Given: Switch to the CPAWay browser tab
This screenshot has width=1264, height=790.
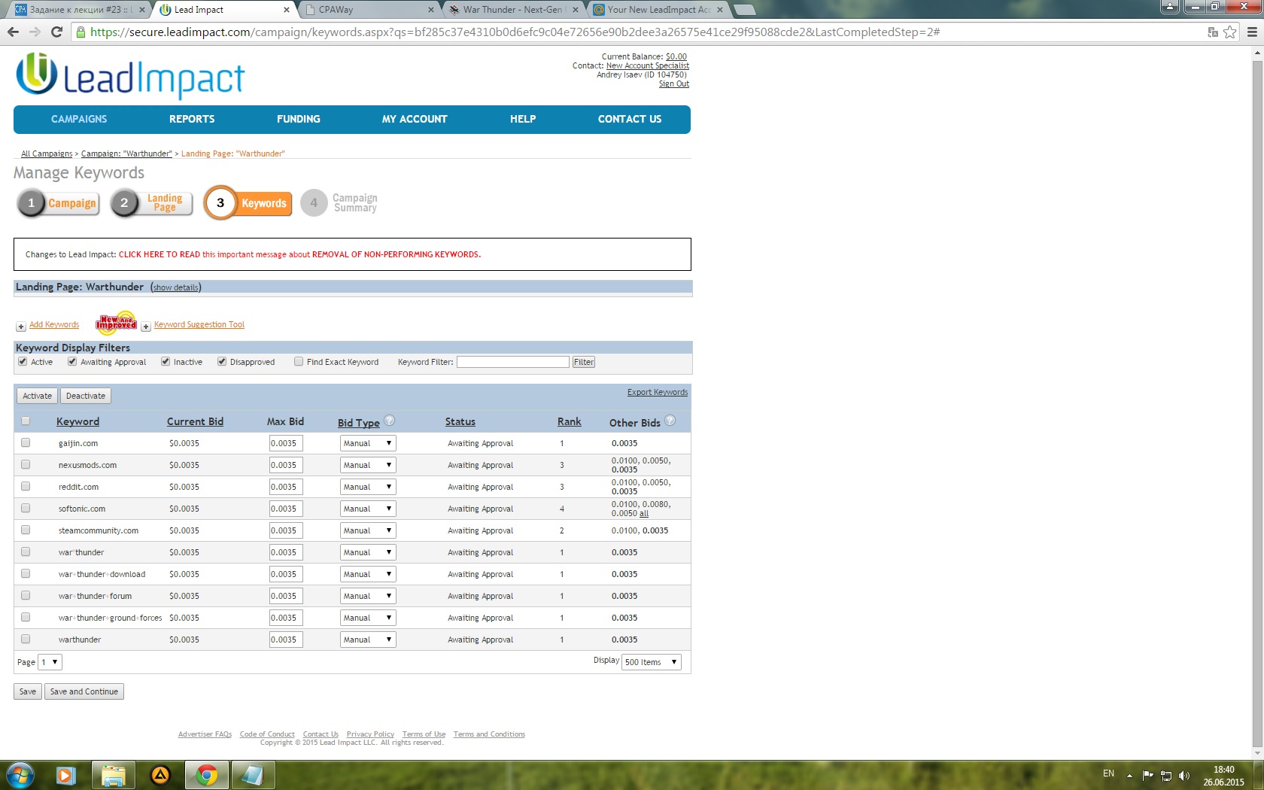Looking at the screenshot, I should pos(369,10).
